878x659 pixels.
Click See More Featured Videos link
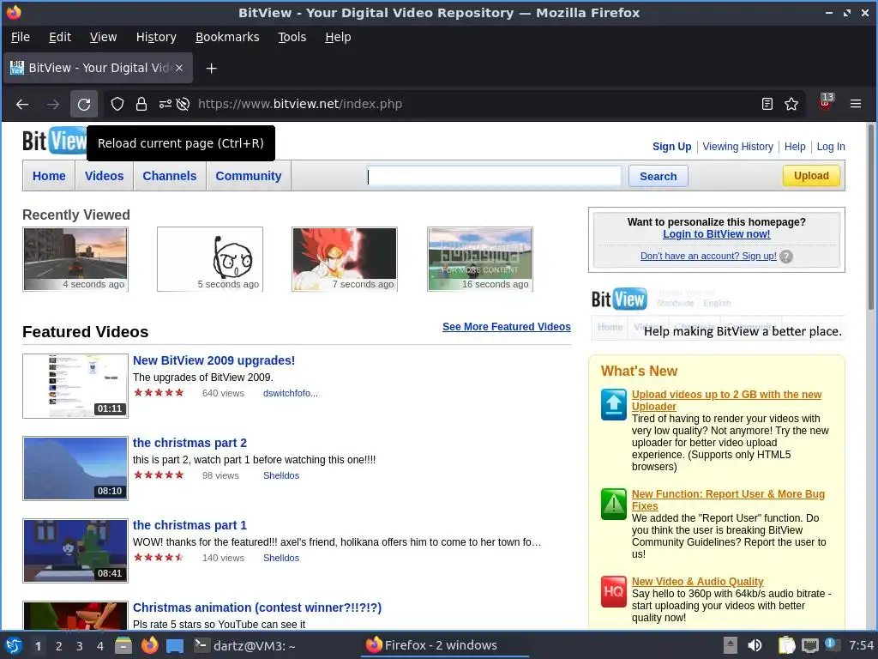506,327
